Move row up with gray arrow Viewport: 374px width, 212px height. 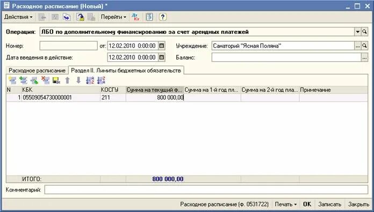point(68,81)
